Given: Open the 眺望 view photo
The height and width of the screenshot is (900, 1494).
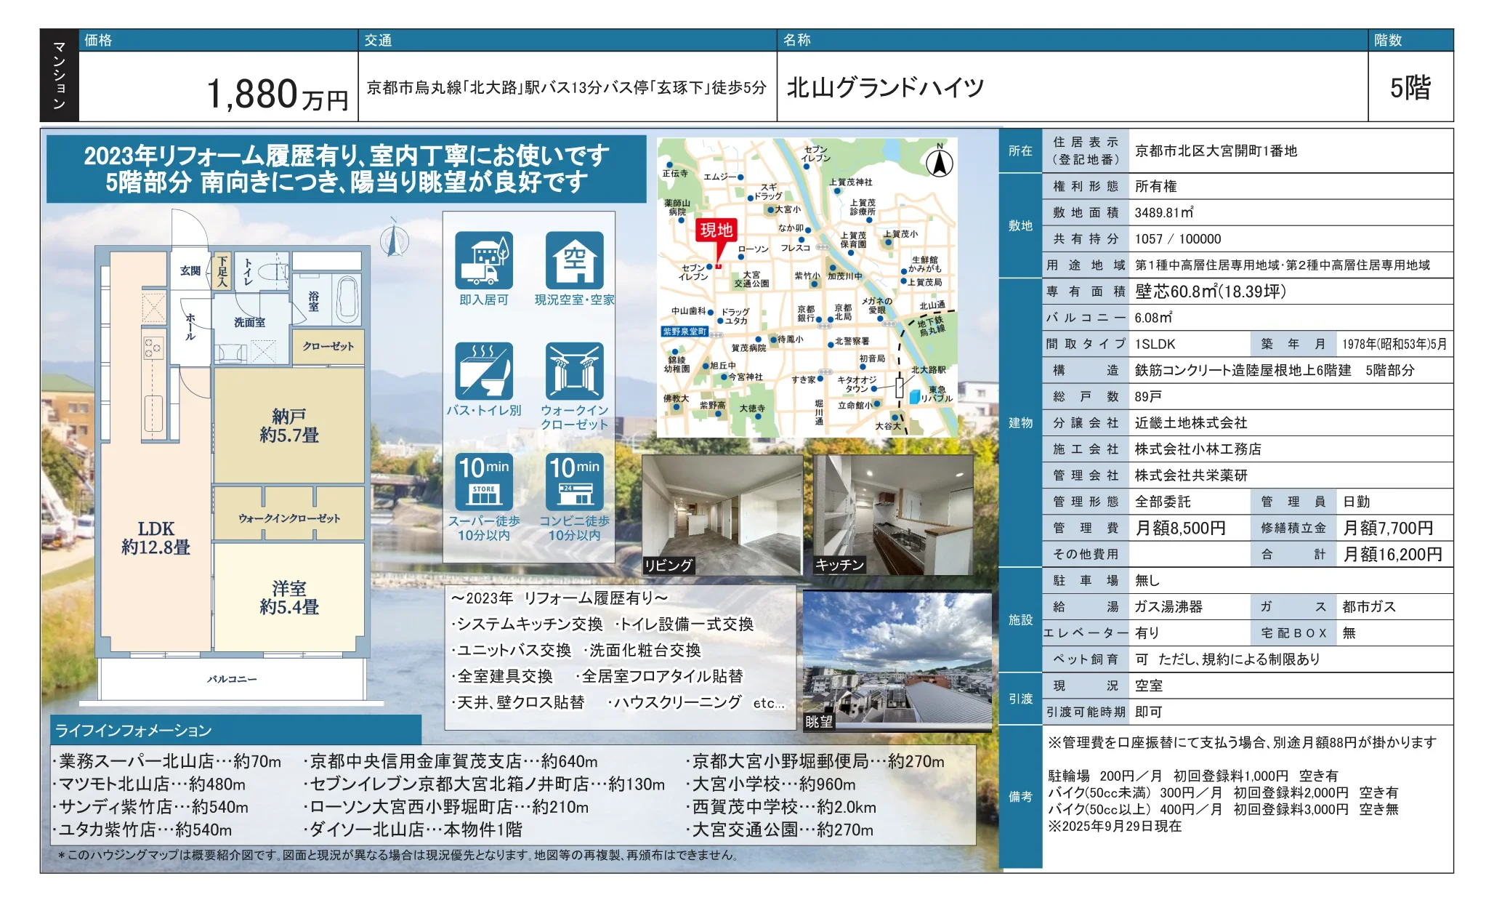Looking at the screenshot, I should [x=897, y=661].
